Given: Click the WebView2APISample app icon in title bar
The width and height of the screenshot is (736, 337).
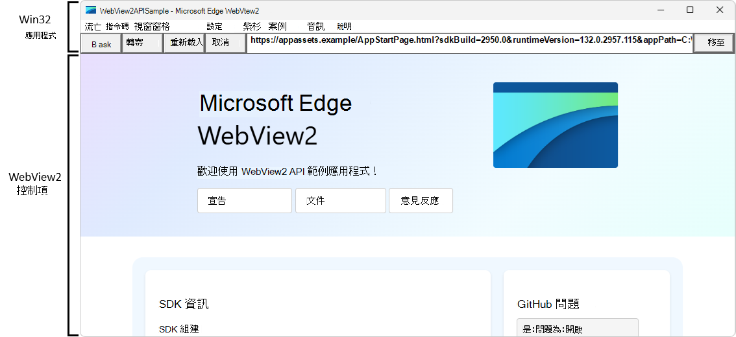Looking at the screenshot, I should pos(91,10).
